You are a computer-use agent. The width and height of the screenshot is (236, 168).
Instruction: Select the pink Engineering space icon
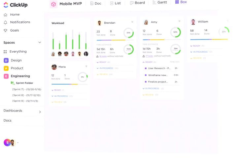[6, 76]
